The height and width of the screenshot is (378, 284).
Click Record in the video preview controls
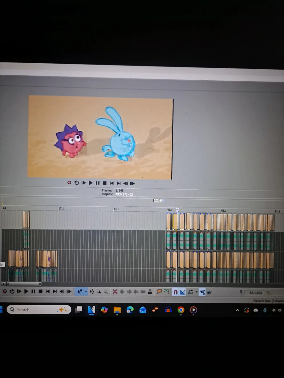pos(69,183)
